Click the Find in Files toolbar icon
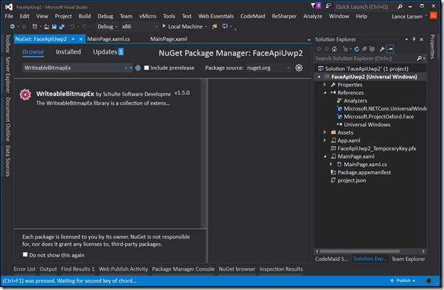The height and width of the screenshot is (290, 444). 214,26
